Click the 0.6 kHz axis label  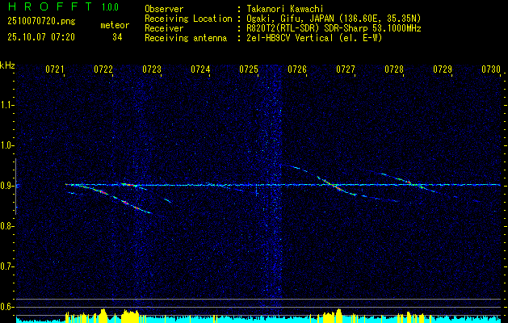(x=6, y=307)
